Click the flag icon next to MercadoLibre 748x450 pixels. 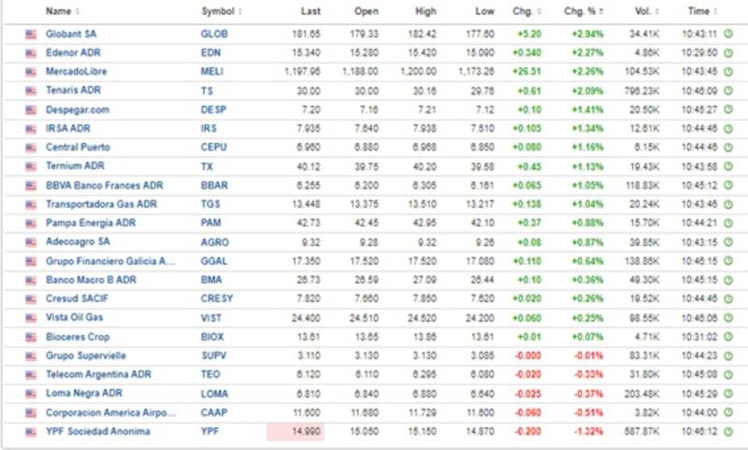[x=31, y=71]
